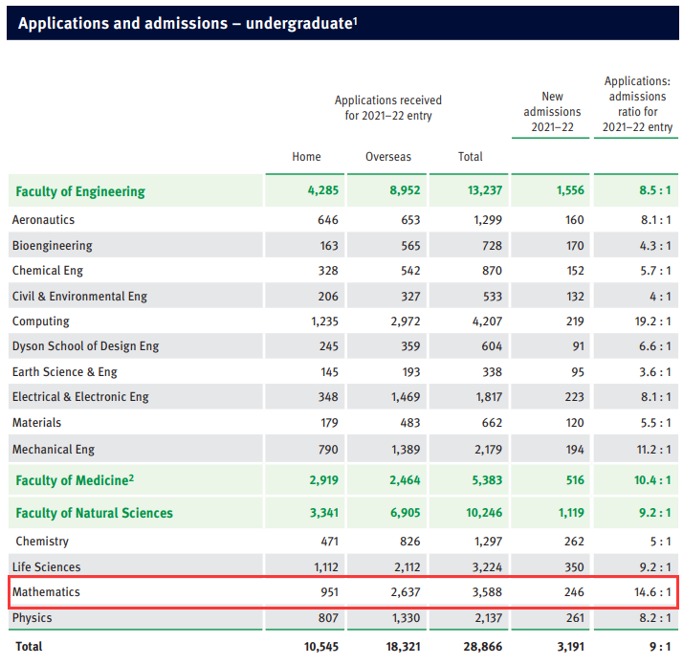Select the 'Computing' row label
This screenshot has width=683, height=665.
click(40, 321)
